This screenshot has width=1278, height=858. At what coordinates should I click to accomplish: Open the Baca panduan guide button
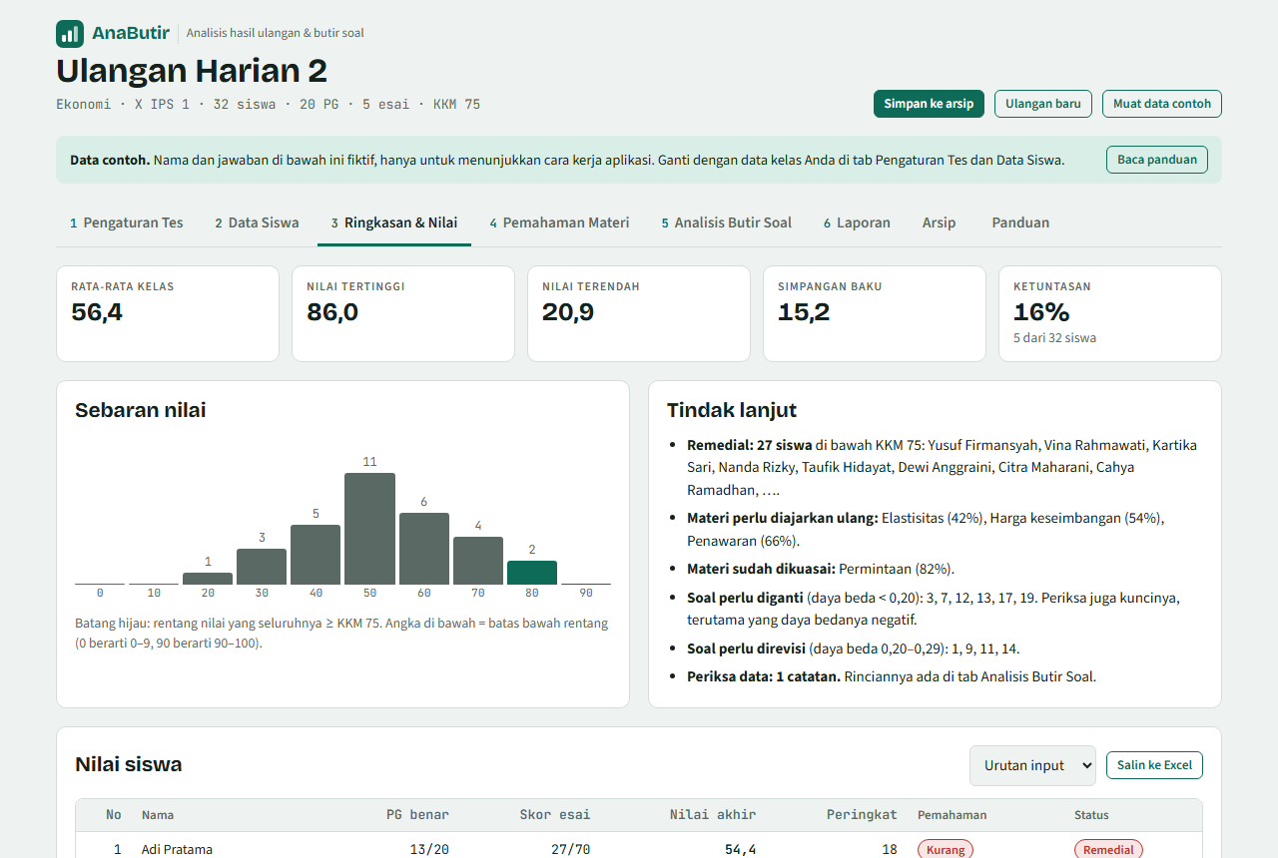tap(1157, 160)
